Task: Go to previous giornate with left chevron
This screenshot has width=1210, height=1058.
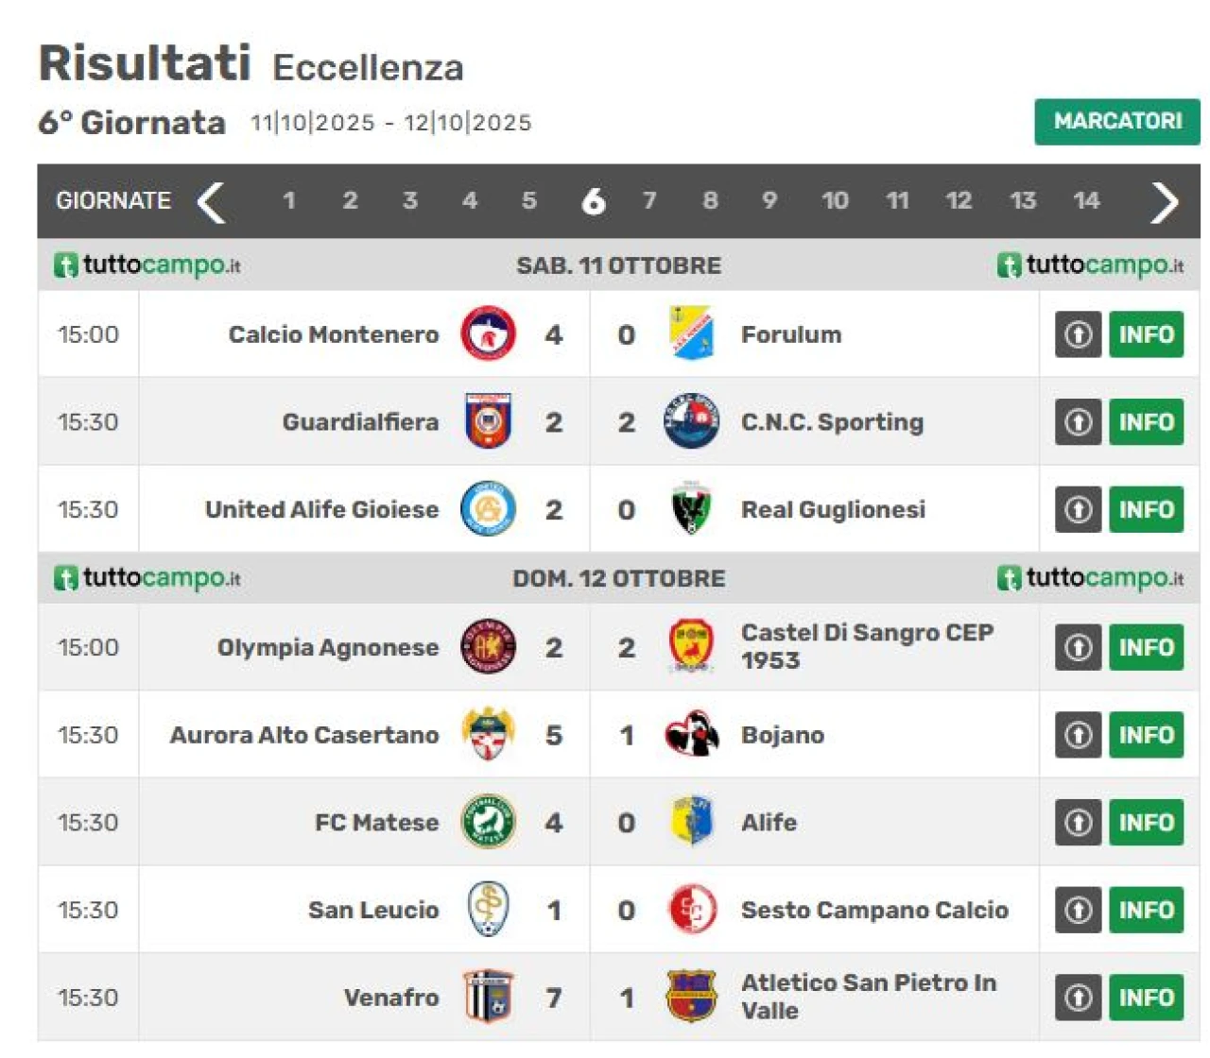Action: coord(211,201)
